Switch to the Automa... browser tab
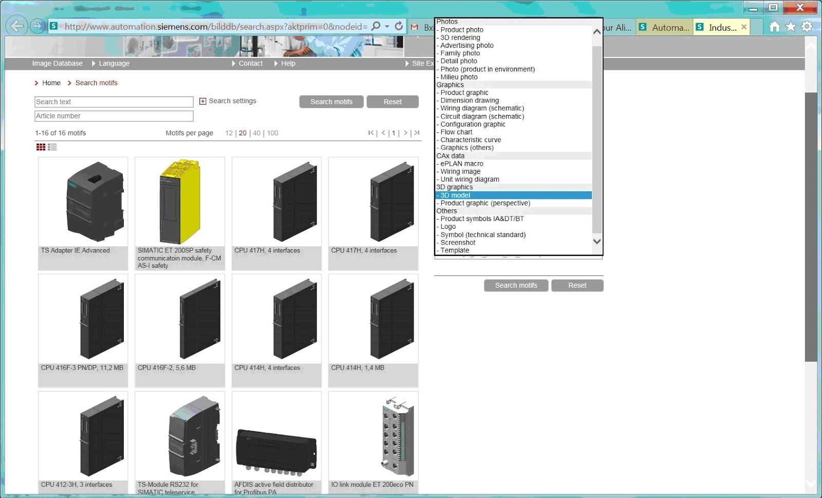 click(664, 27)
